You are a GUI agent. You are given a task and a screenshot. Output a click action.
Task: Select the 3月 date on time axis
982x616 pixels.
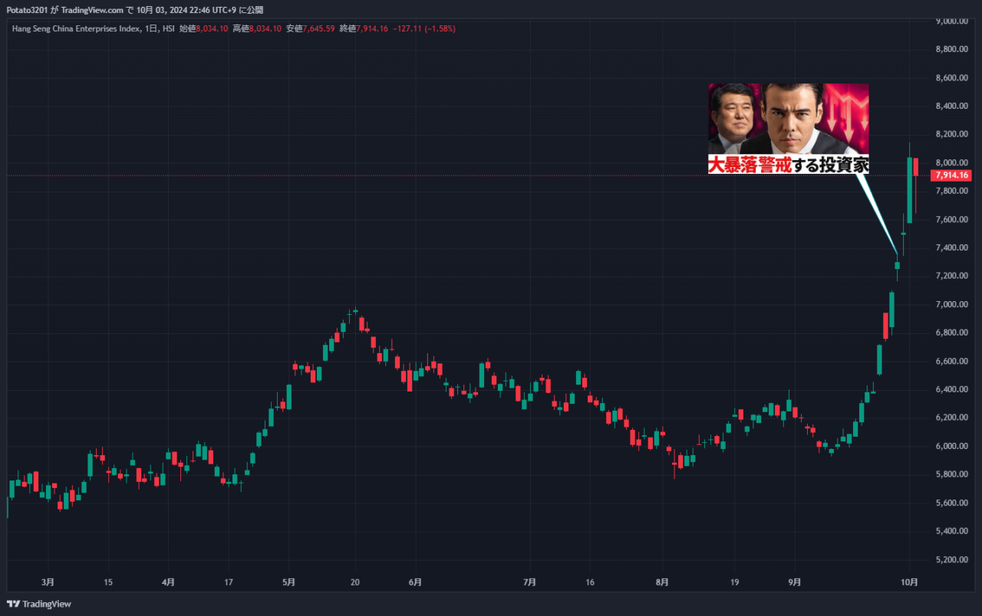(x=48, y=582)
